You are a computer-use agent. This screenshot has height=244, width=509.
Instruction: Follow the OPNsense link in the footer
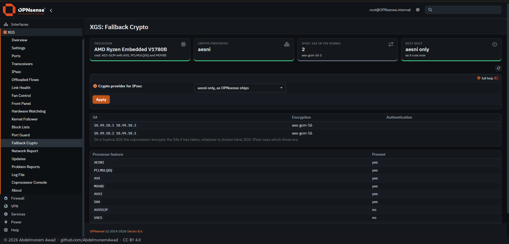point(97,231)
